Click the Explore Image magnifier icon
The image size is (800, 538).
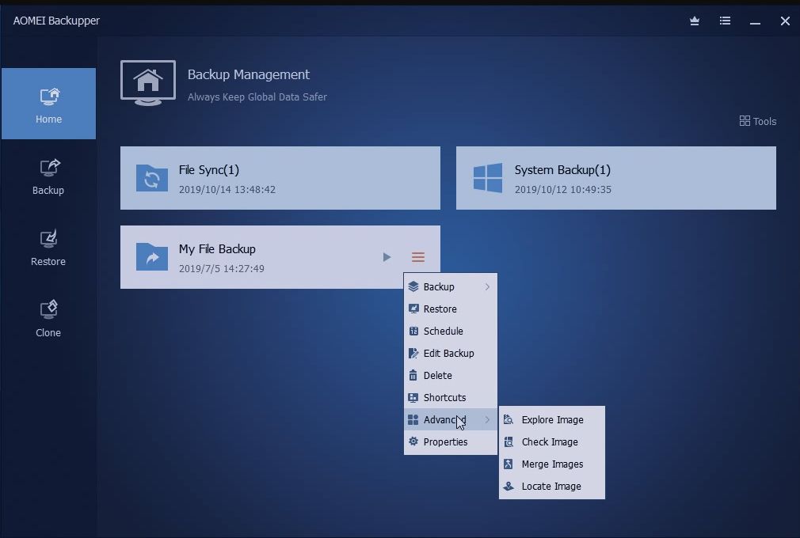pos(509,420)
